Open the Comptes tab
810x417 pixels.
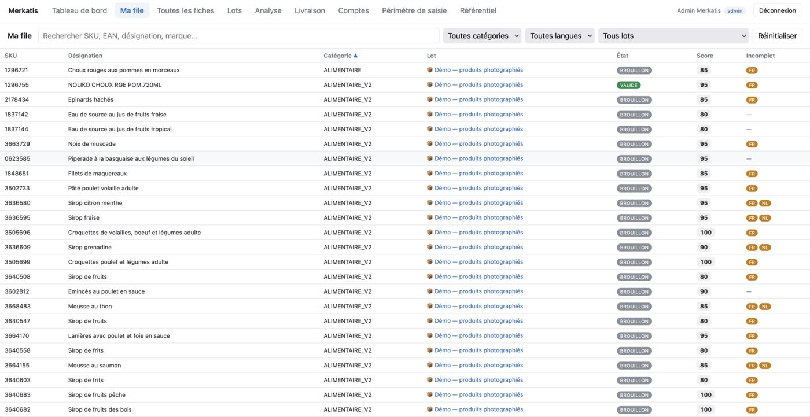[354, 10]
